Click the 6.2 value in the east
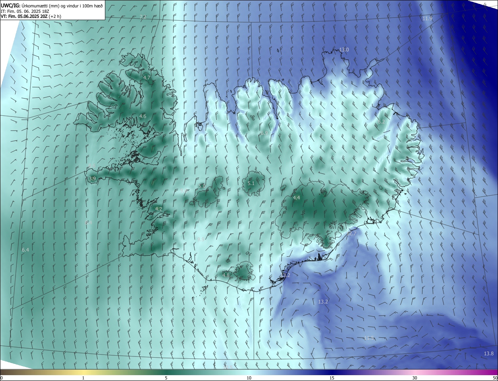This screenshot has height=381, width=498. (x=381, y=122)
